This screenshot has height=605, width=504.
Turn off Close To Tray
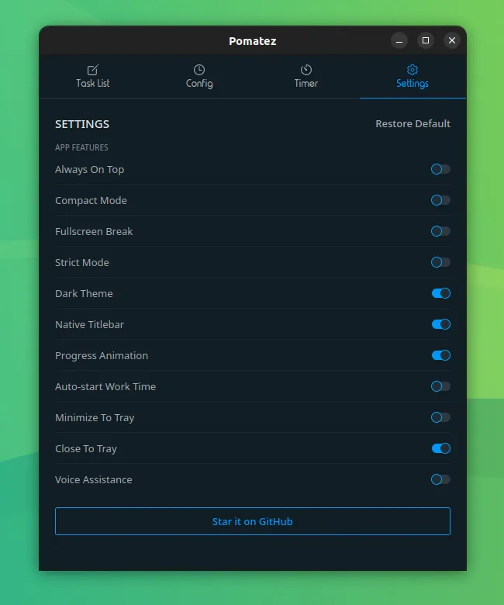pos(440,448)
